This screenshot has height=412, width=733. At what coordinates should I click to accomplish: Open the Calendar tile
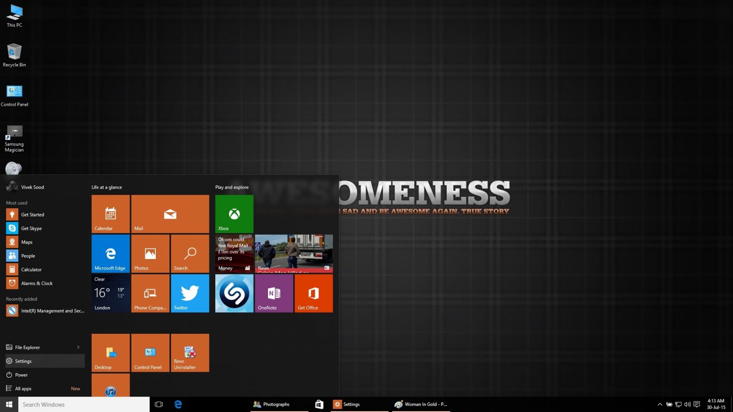110,214
